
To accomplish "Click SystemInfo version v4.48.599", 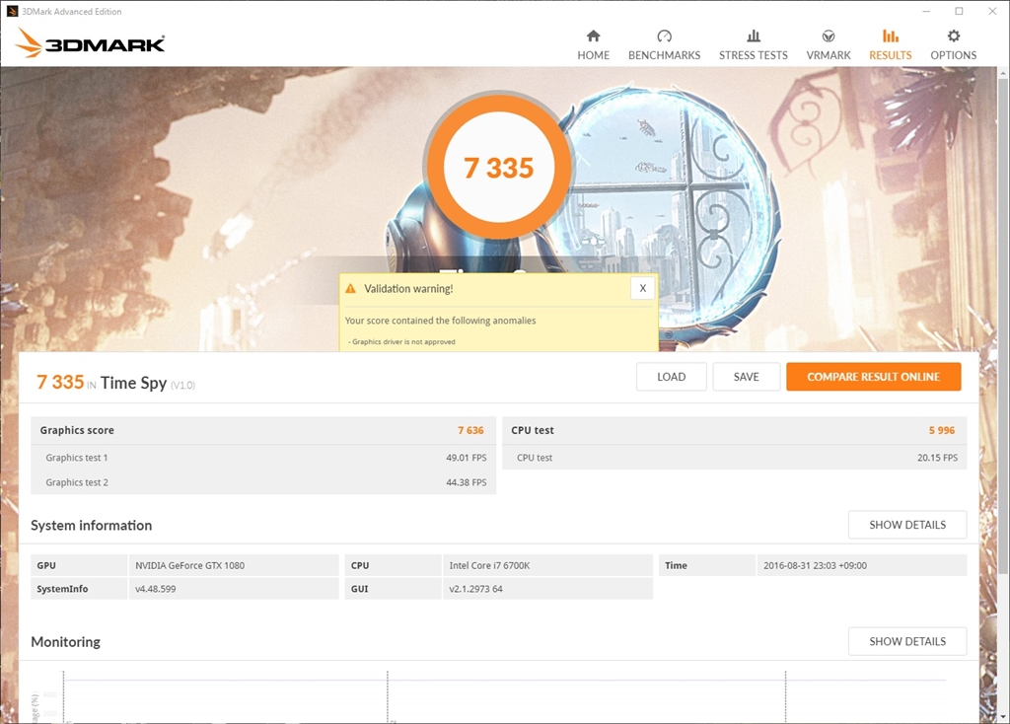I will click(x=155, y=589).
